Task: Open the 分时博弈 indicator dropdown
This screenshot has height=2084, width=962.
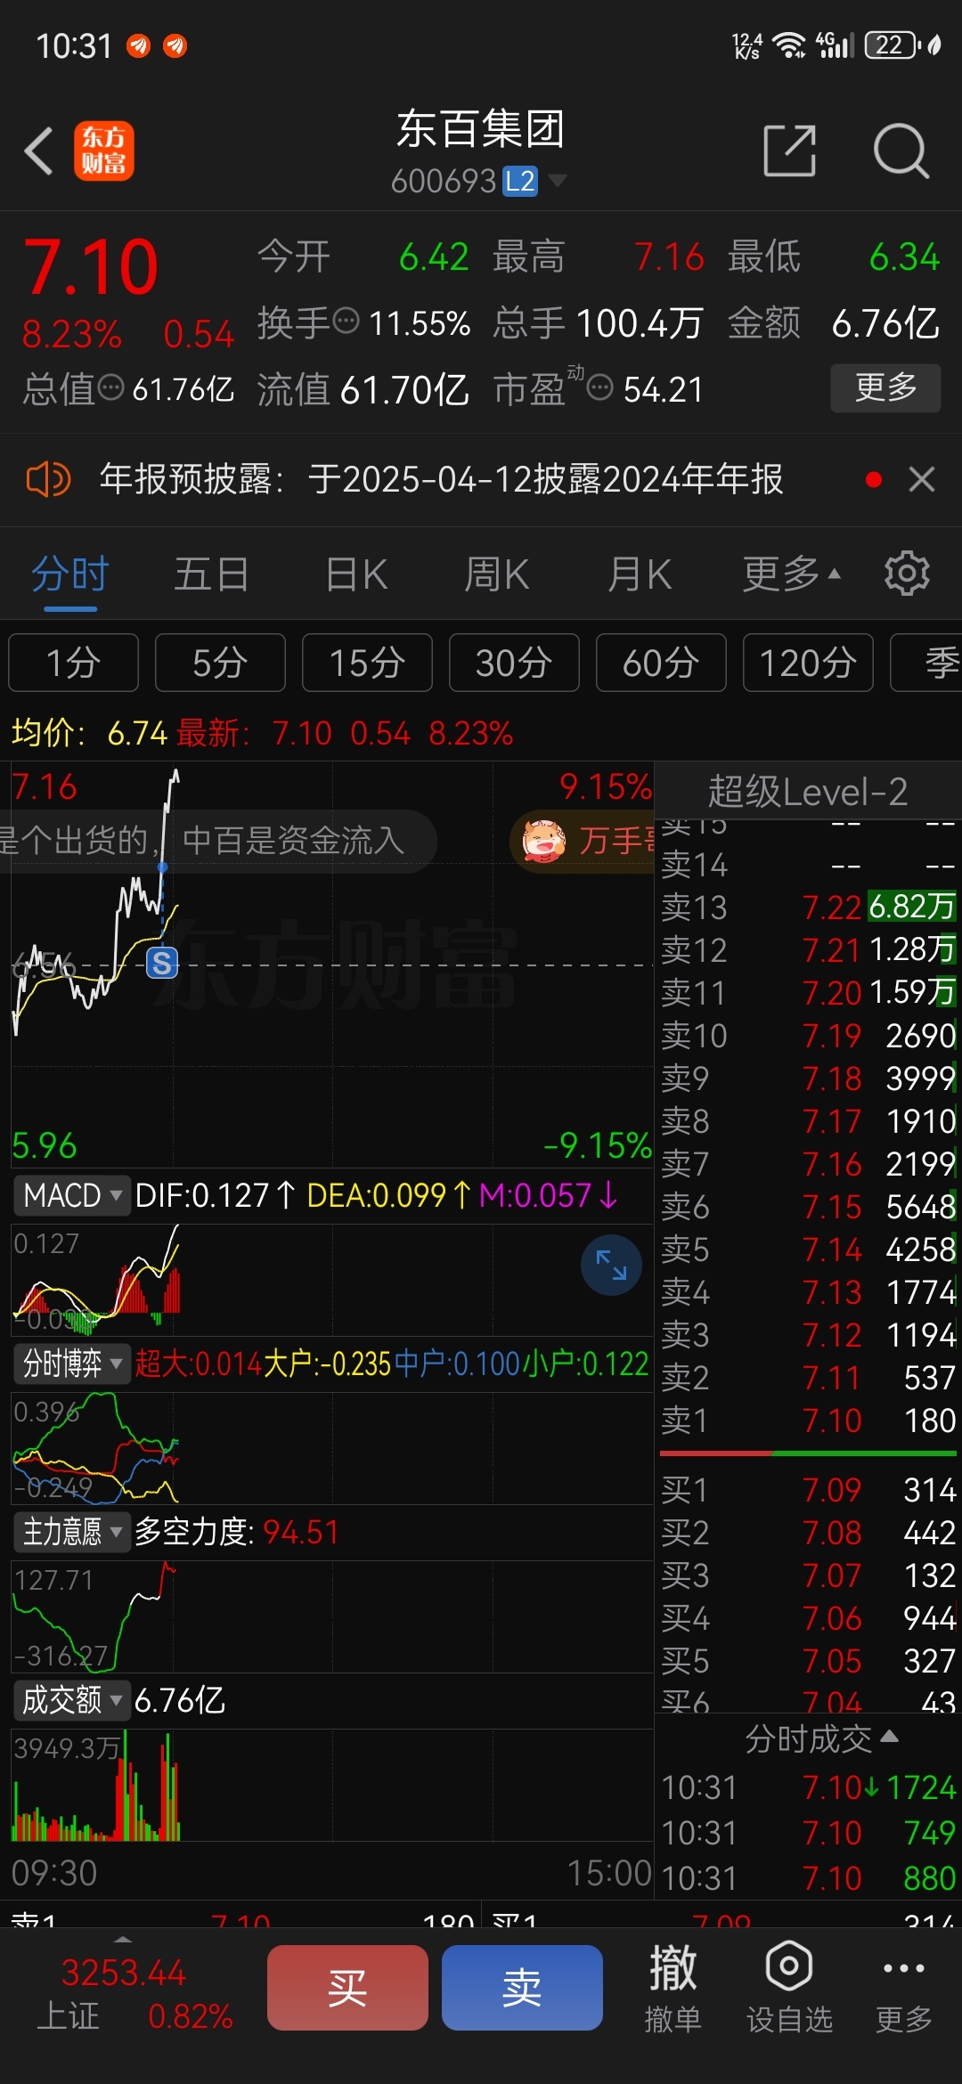Action: [x=72, y=1364]
